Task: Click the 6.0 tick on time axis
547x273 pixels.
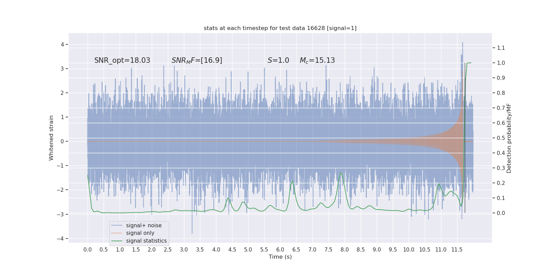Action: [280, 250]
